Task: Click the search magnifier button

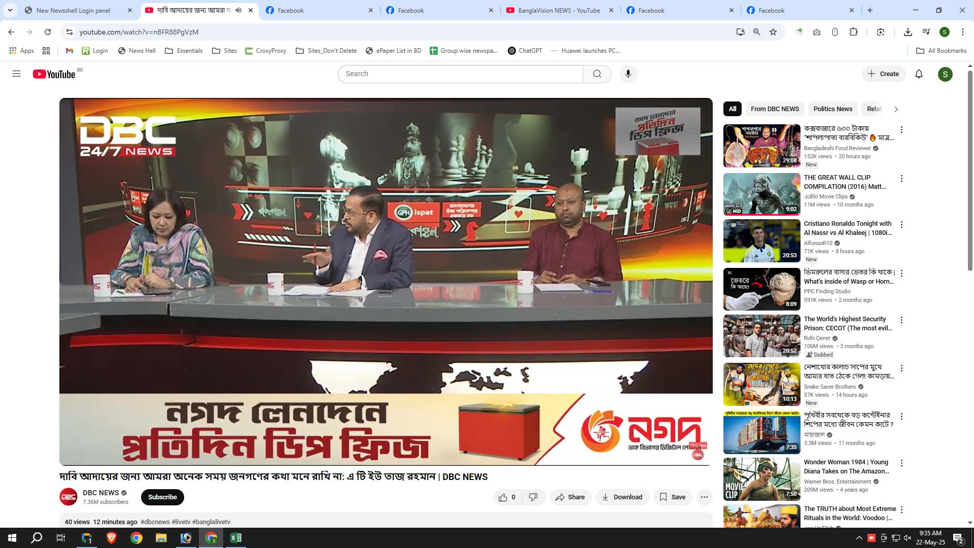Action: (597, 74)
